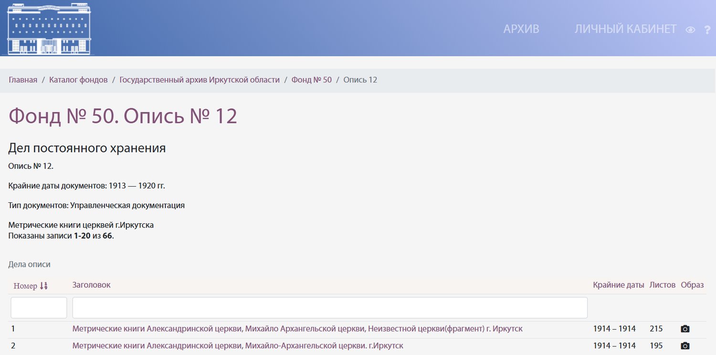The width and height of the screenshot is (716, 355).
Task: Go back to Фонд № 50 breadcrumb
Action: pyautogui.click(x=312, y=80)
